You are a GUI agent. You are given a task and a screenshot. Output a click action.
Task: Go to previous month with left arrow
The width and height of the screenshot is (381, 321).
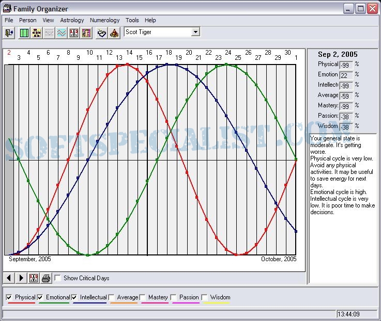pyautogui.click(x=9, y=278)
